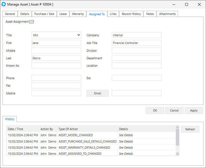
Task: Open the Purchase / Sale tab
Action: (44, 14)
